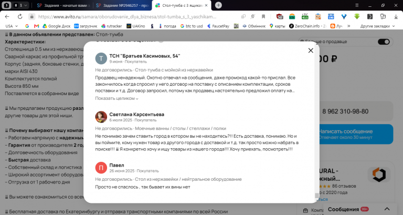Open the ZeroChain.info bookmark
The width and height of the screenshot is (403, 215).
click(307, 26)
